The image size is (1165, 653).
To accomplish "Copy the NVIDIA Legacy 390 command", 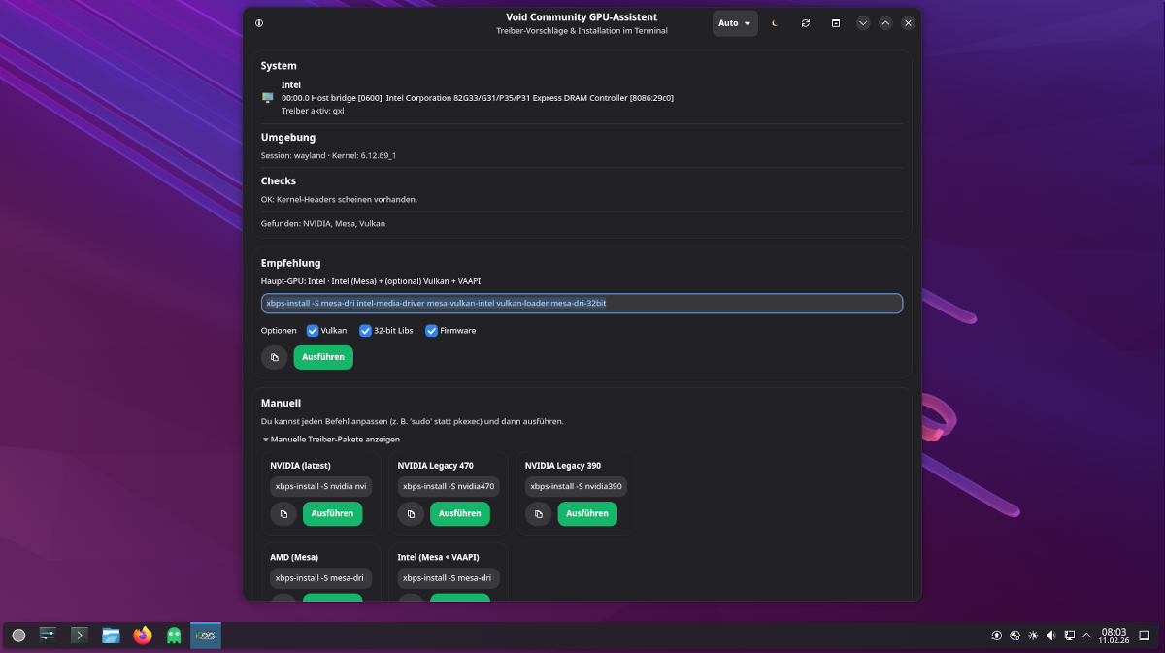I will (x=538, y=513).
